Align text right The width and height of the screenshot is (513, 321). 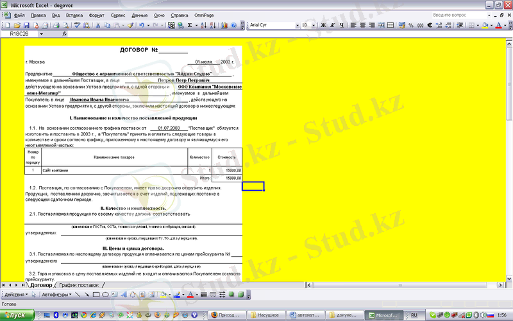point(372,25)
